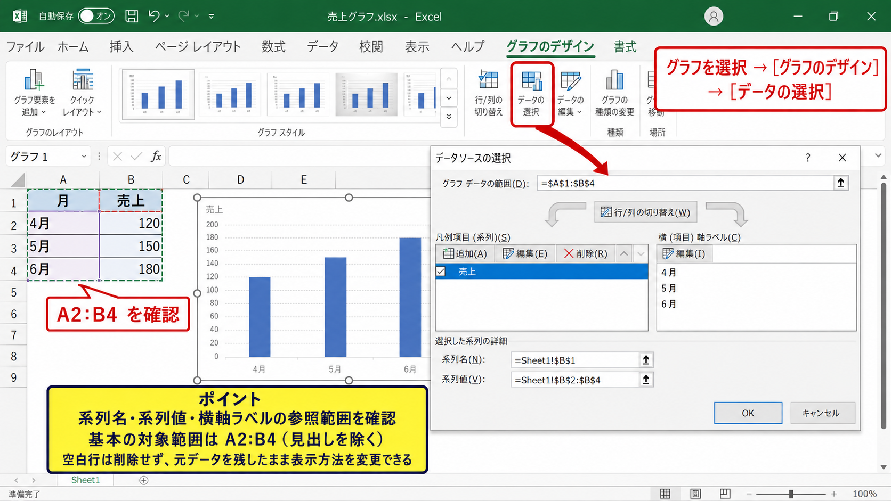Viewport: 891px width, 501px height.
Task: Expand the formula bar
Action: (878, 155)
